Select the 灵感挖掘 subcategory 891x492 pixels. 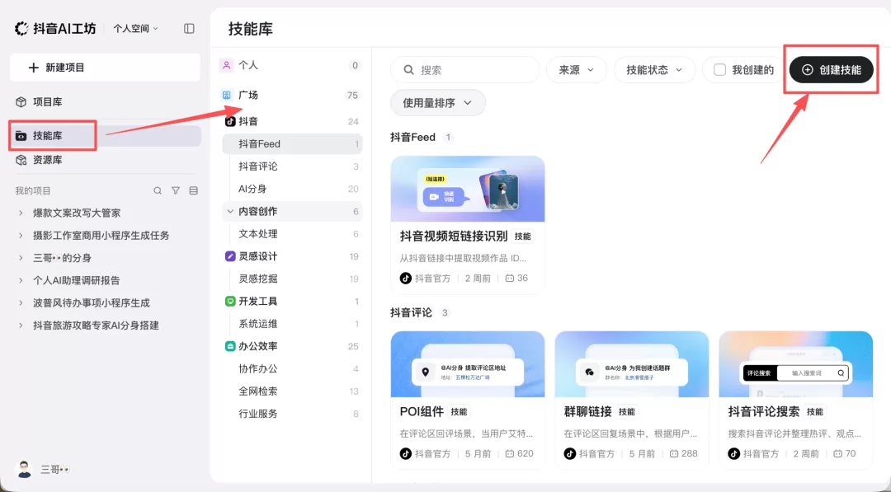click(292, 279)
